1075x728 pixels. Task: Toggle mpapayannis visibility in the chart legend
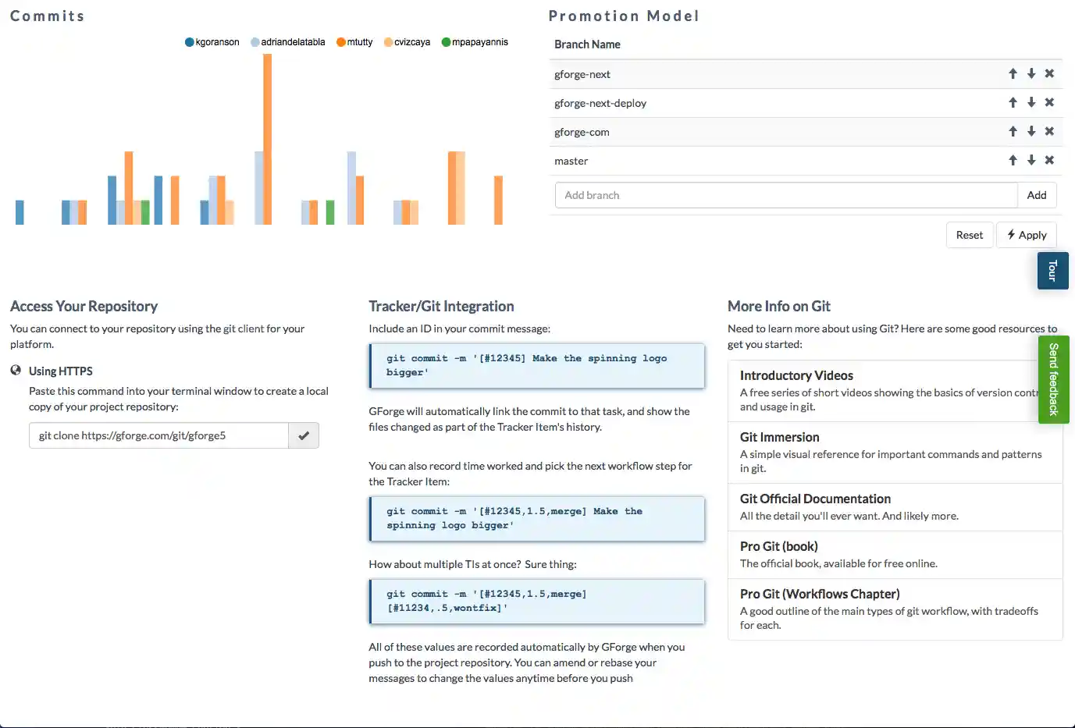tap(475, 41)
